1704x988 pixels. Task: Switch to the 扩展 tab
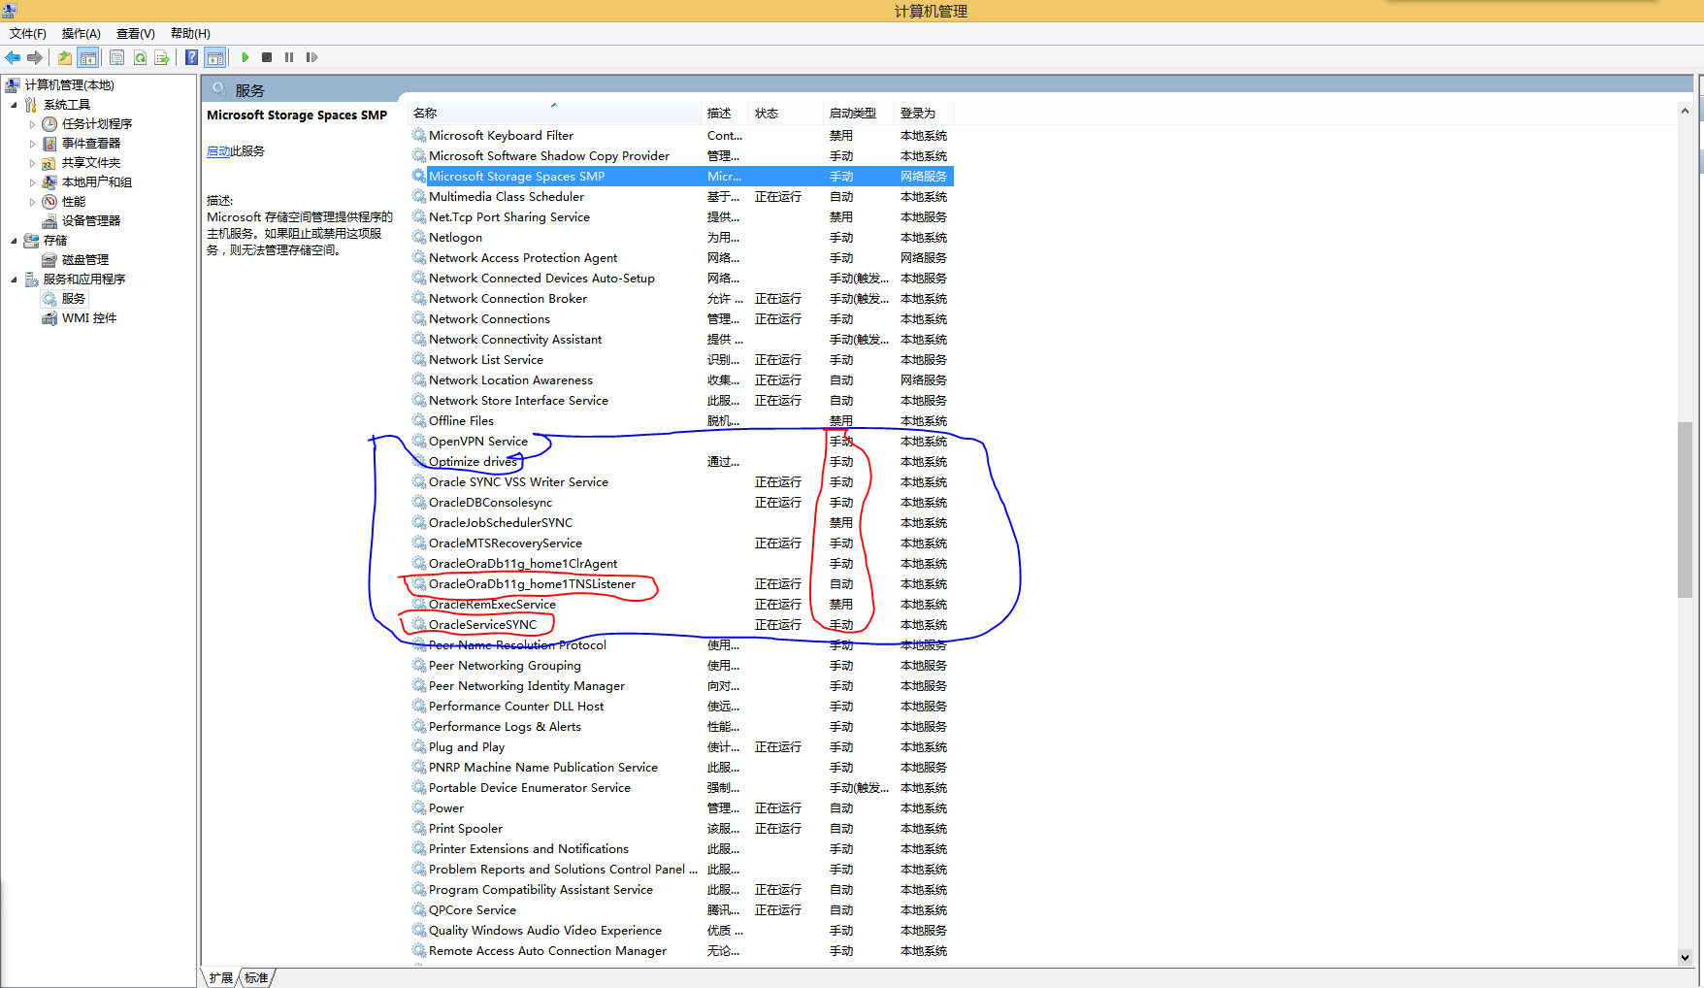[221, 977]
